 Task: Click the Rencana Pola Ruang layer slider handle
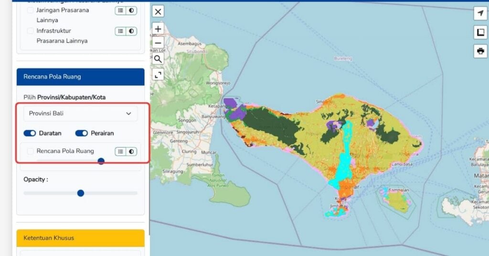click(101, 161)
